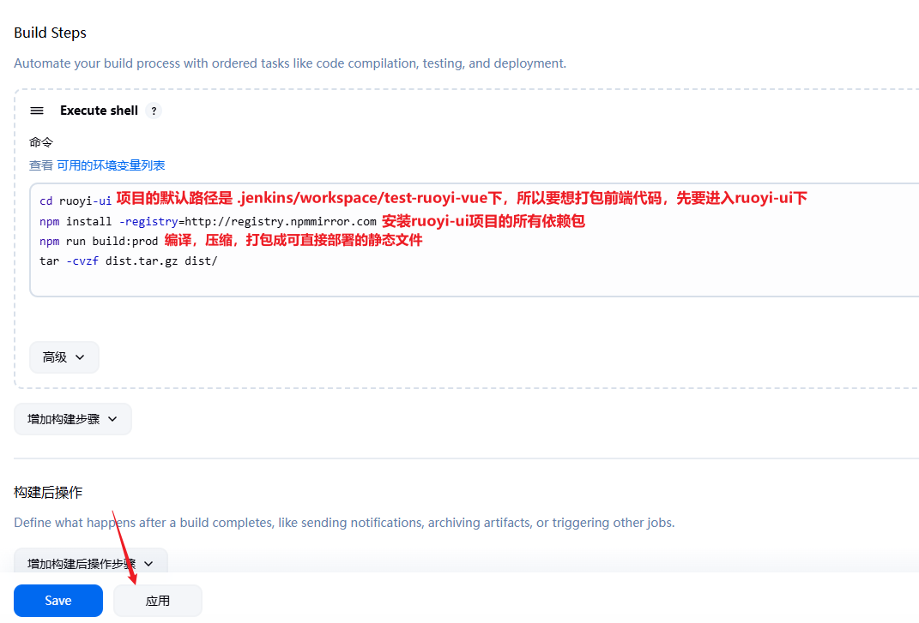Image resolution: width=919 pixels, height=623 pixels.
Task: Click the Execute shell help question mark icon
Action: pos(154,111)
